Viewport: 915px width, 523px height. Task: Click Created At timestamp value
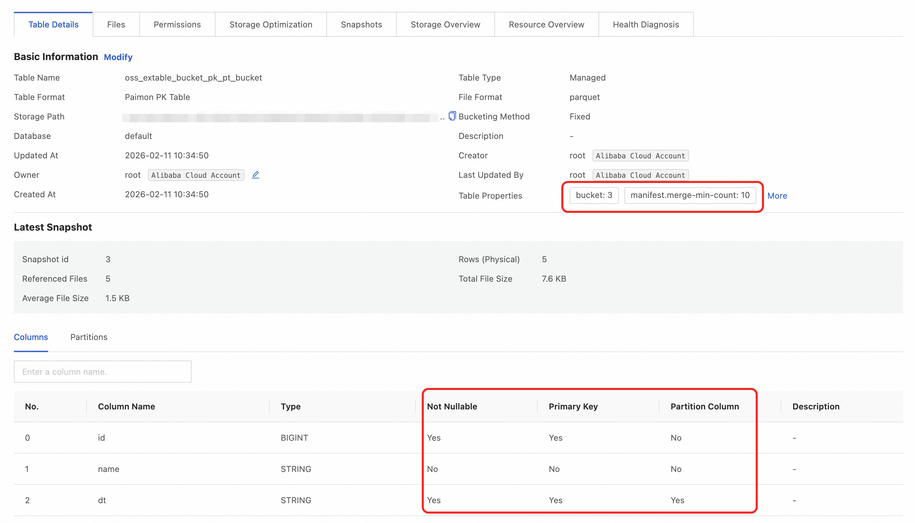coord(167,194)
